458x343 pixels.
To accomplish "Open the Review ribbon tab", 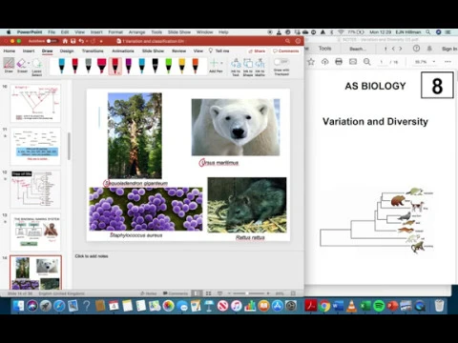I will click(179, 50).
